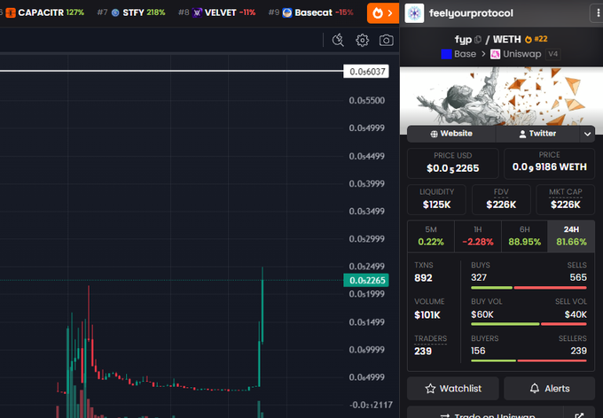Click BUYERS count 156
The width and height of the screenshot is (603, 418).
[x=478, y=351]
